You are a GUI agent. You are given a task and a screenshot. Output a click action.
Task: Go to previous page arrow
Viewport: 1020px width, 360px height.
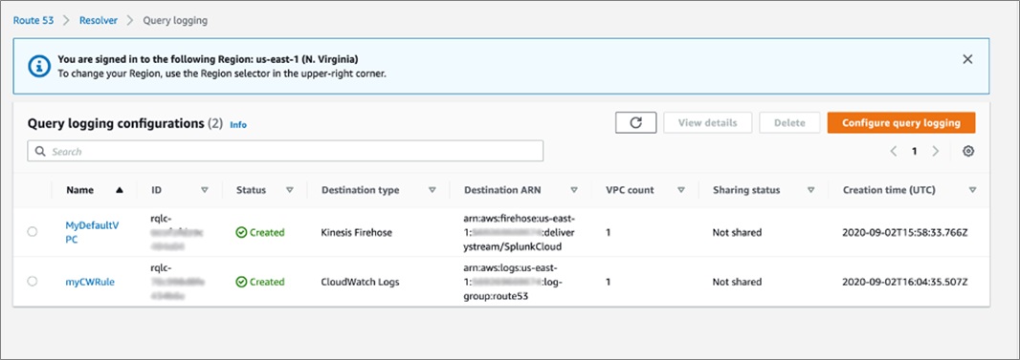point(893,151)
